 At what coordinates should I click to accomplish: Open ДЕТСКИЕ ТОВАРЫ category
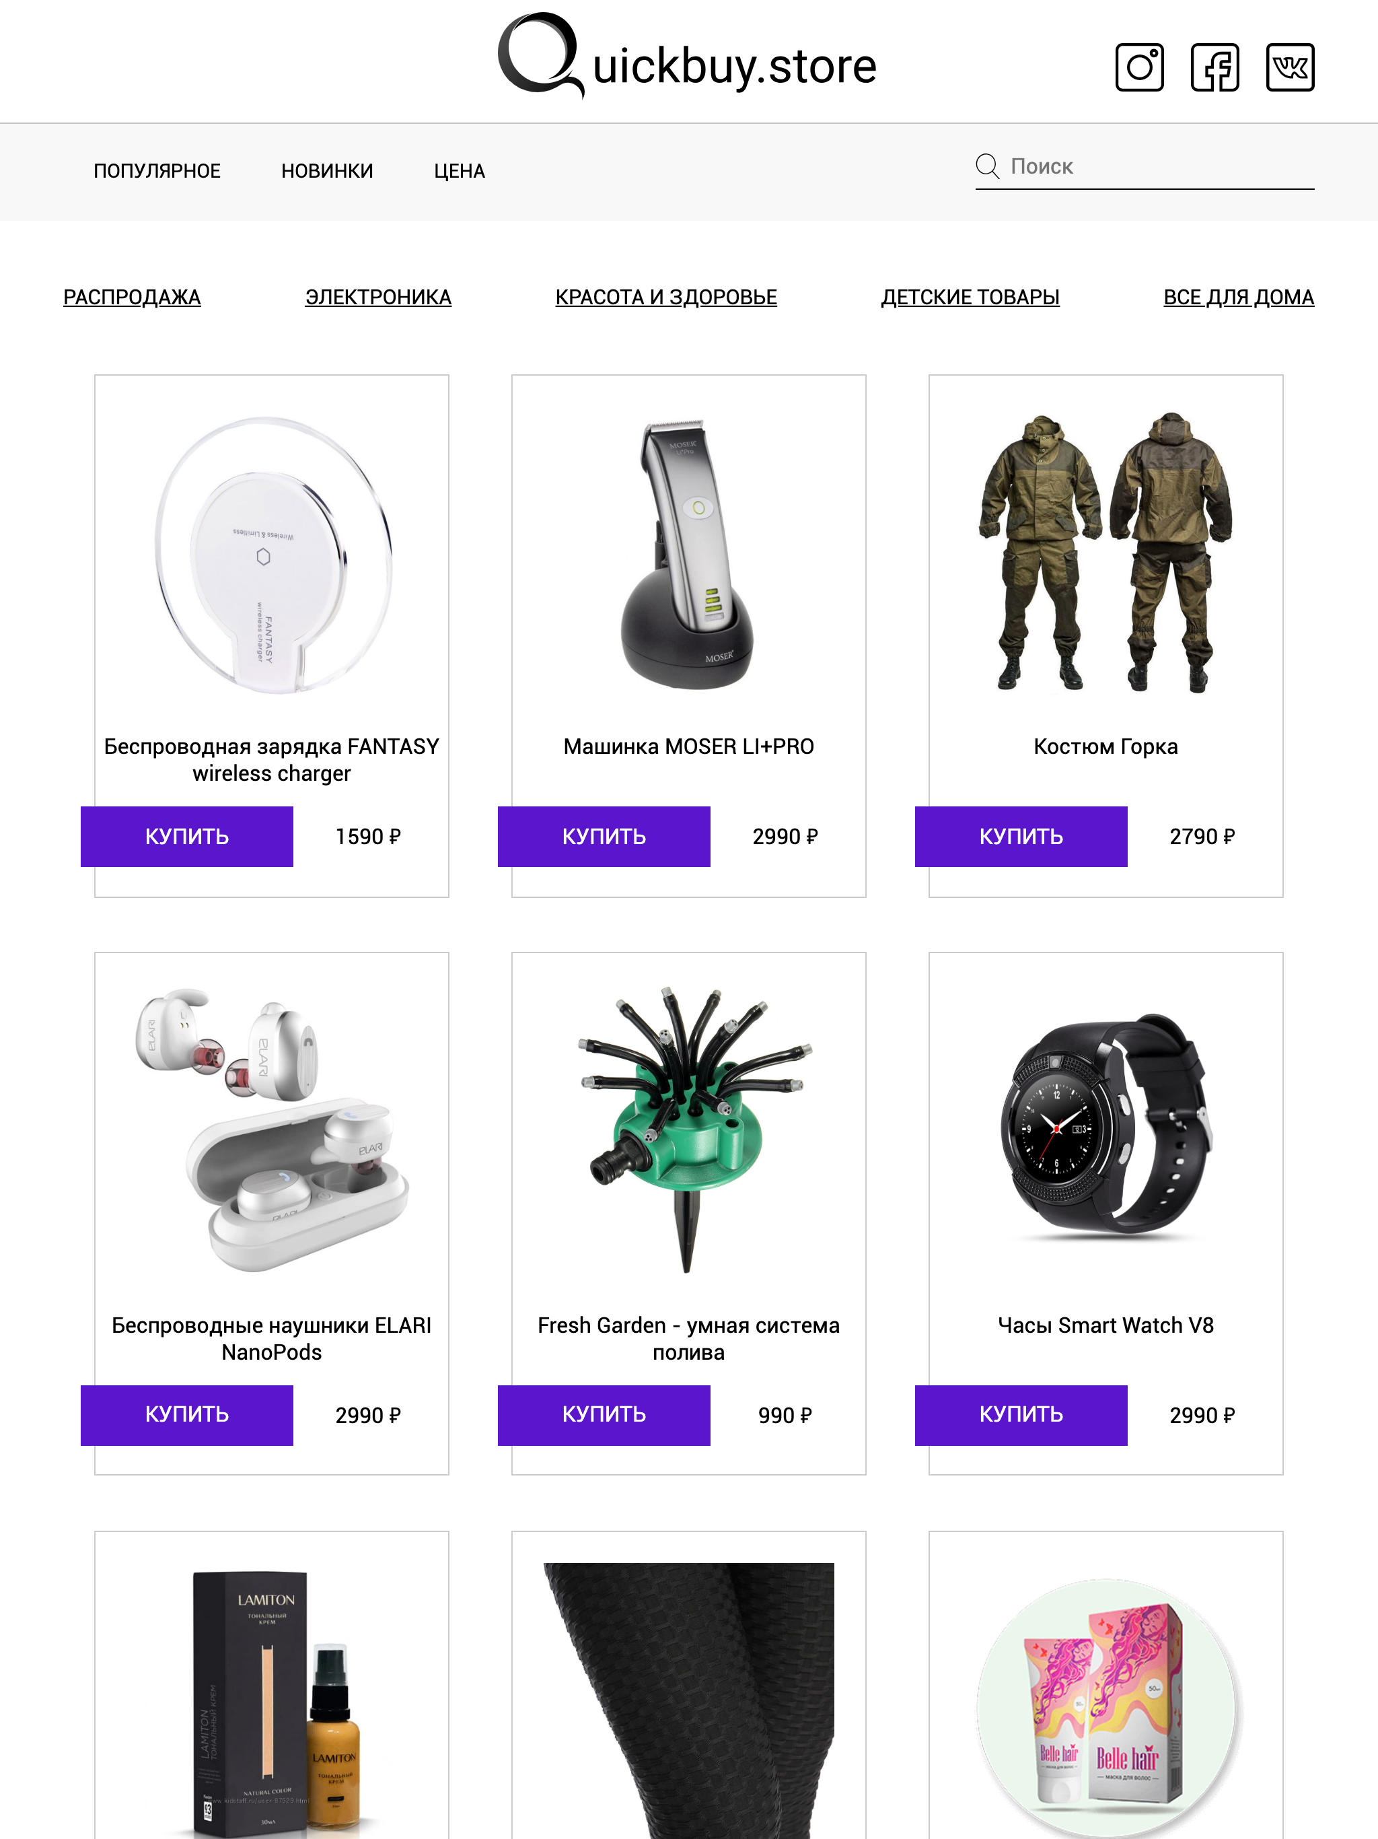pyautogui.click(x=971, y=298)
